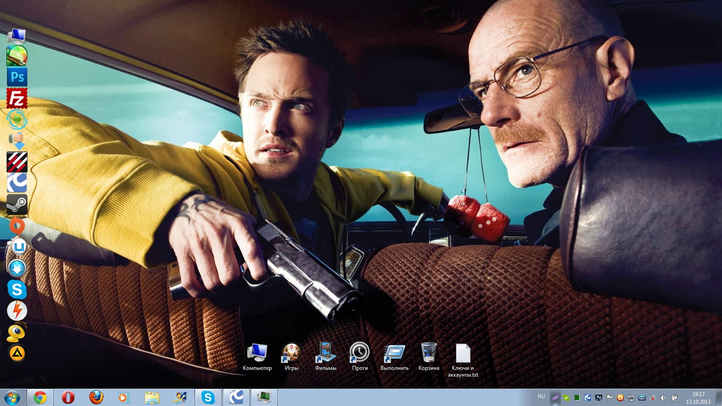Viewport: 722px width, 406px height.
Task: Select the Выполнить desktop shortcut
Action: [394, 357]
